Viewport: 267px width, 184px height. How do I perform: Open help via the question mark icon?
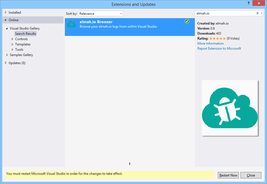pos(248,3)
